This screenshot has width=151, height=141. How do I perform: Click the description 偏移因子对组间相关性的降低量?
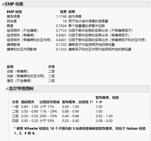91,44
